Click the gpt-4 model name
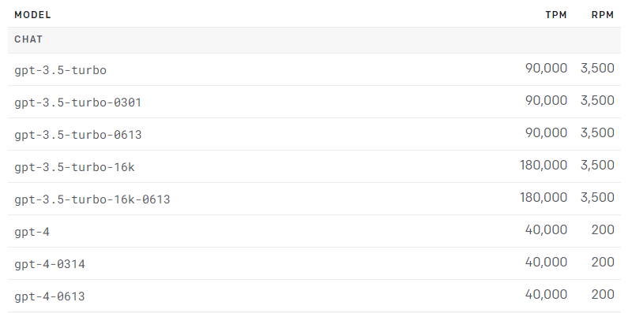Screen dimensions: 632x313 pyautogui.click(x=32, y=232)
